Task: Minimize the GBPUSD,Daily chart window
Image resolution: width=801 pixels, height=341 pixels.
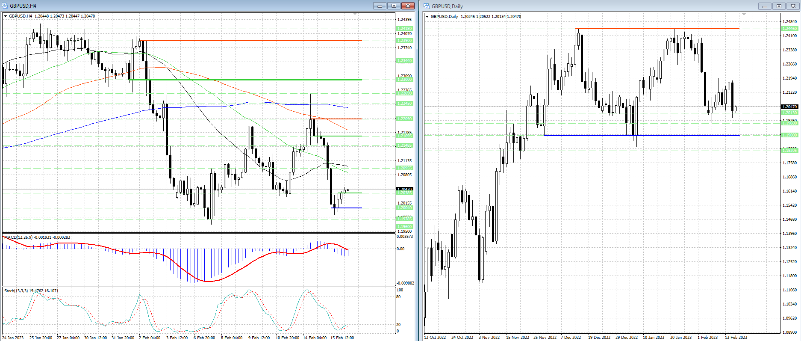Action: click(x=764, y=6)
